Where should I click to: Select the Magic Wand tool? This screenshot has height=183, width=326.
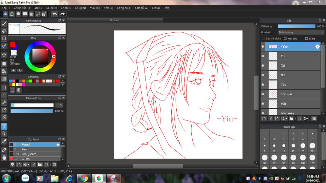4,103
